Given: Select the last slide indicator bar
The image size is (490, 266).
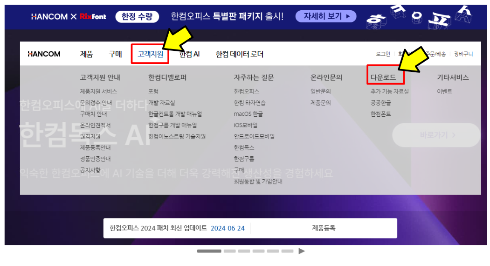Looking at the screenshot, I should [287, 251].
